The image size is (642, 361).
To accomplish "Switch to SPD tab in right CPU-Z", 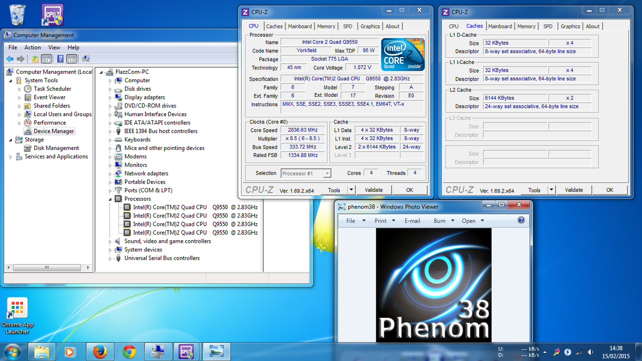I will [x=548, y=27].
